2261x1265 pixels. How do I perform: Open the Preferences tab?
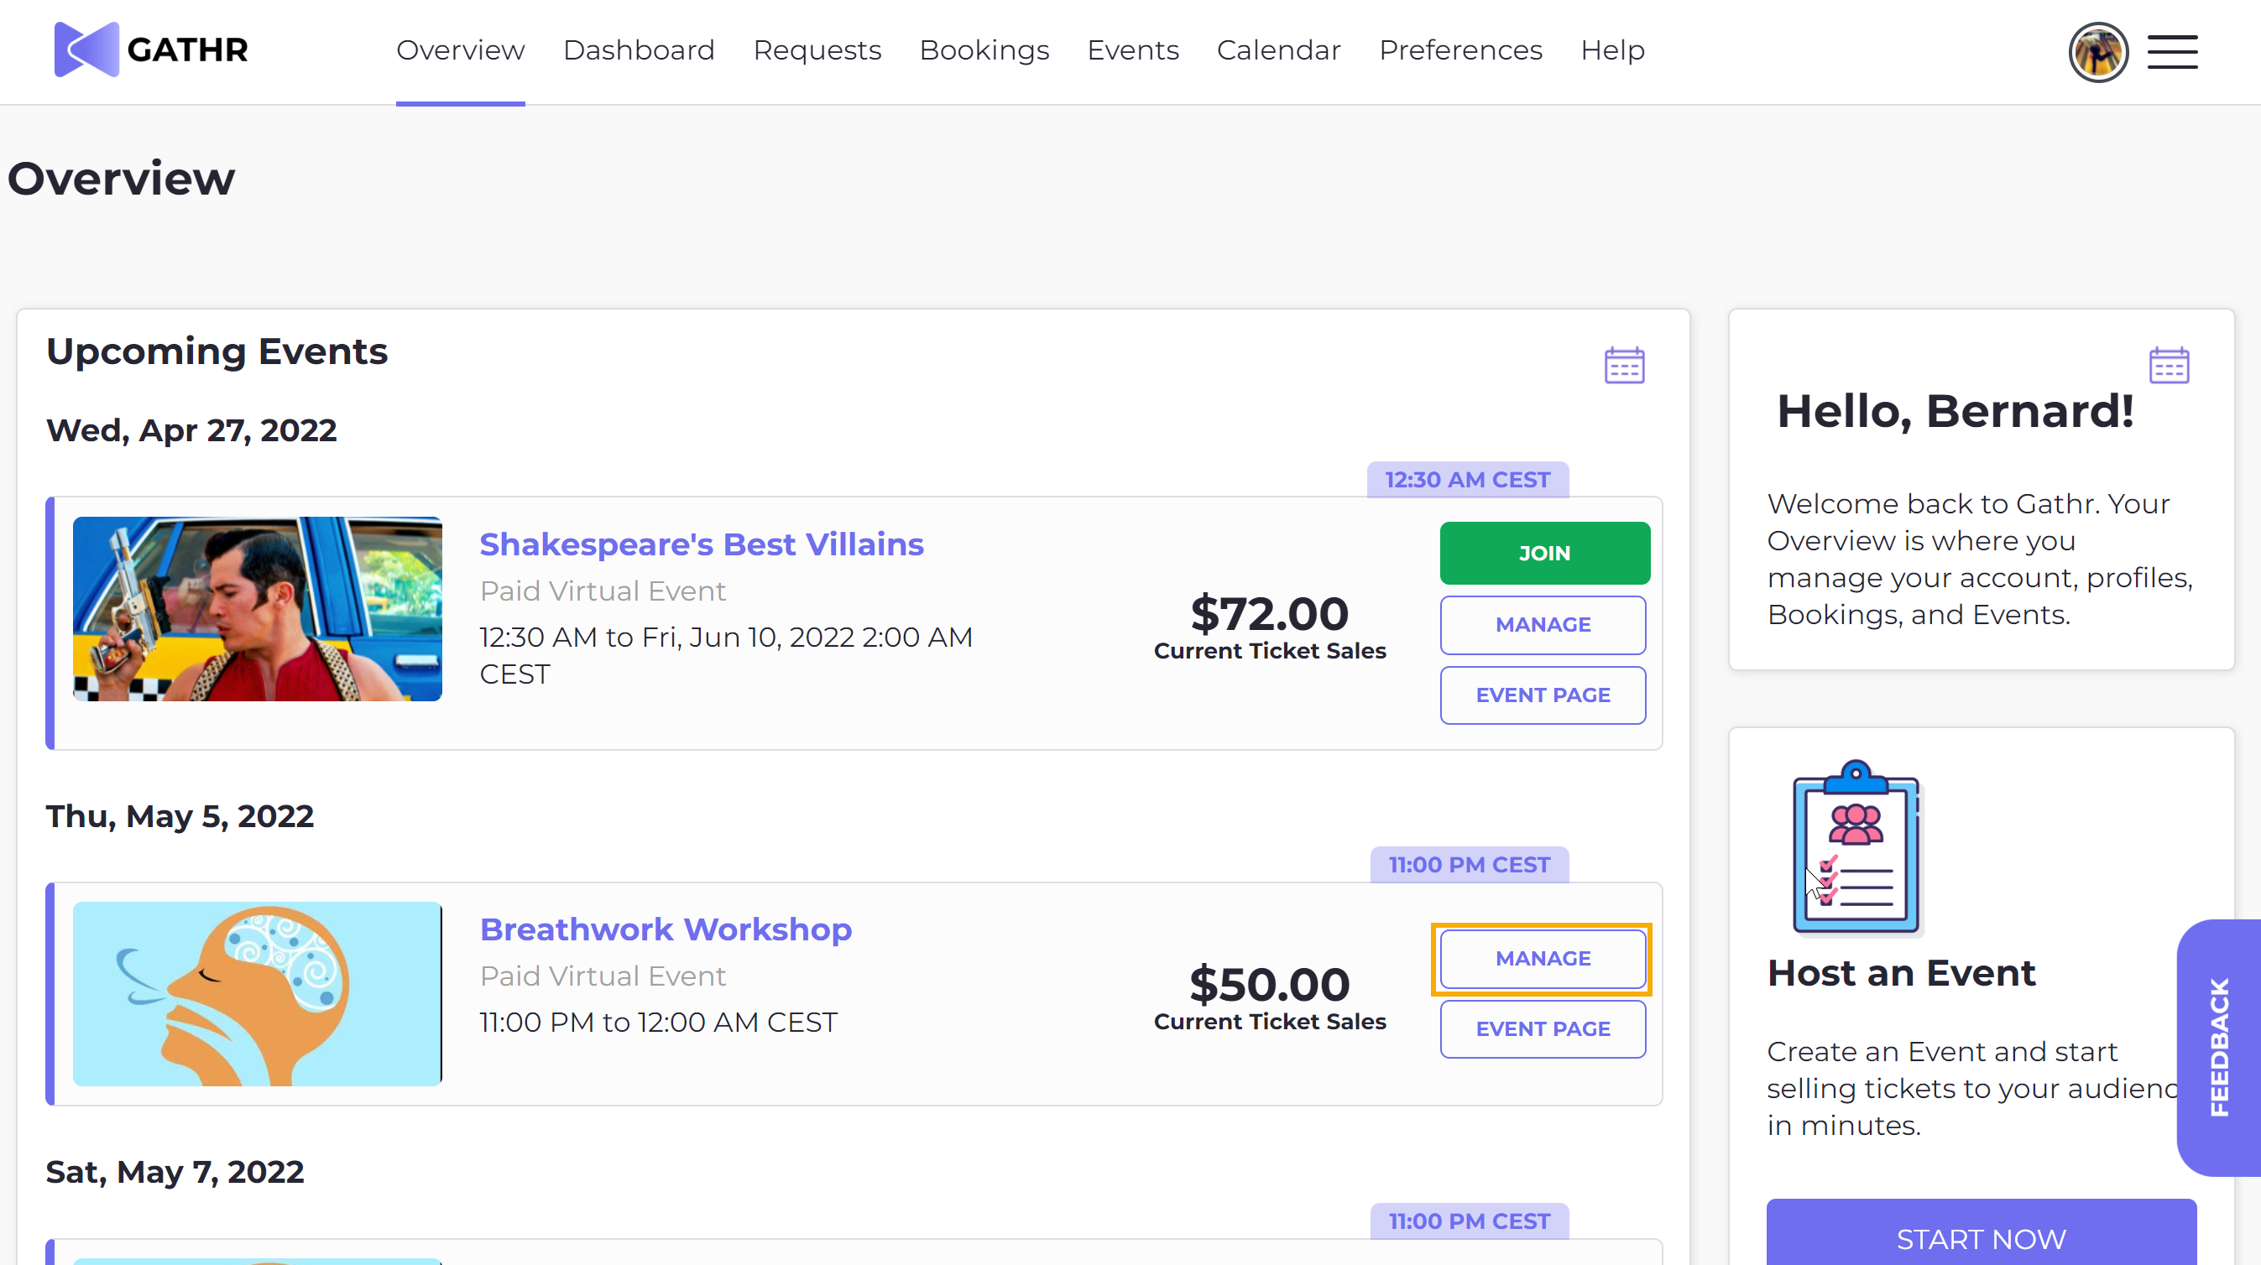[1460, 50]
